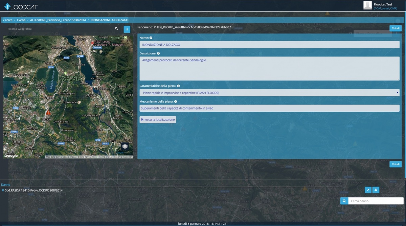Focus the Nome input field
Image resolution: width=406 pixels, height=226 pixels.
tap(270, 44)
